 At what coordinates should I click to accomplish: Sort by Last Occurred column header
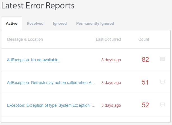(x=108, y=39)
